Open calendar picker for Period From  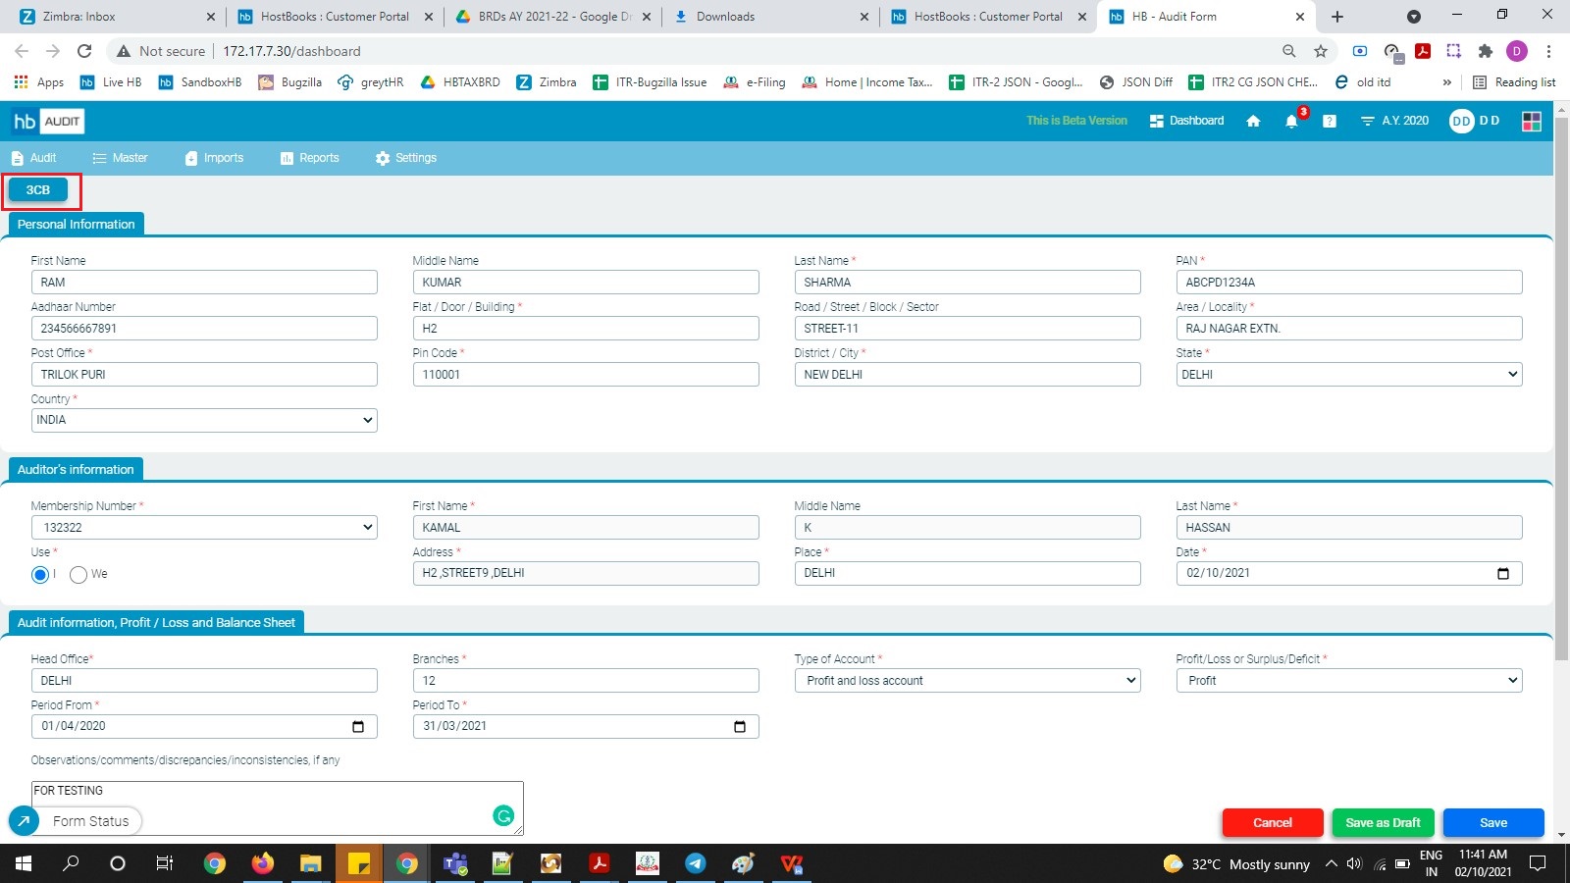tap(358, 727)
